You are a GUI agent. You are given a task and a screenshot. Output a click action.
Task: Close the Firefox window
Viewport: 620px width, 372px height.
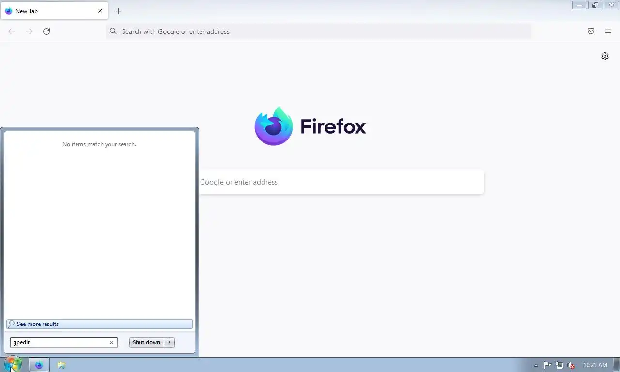(x=611, y=5)
